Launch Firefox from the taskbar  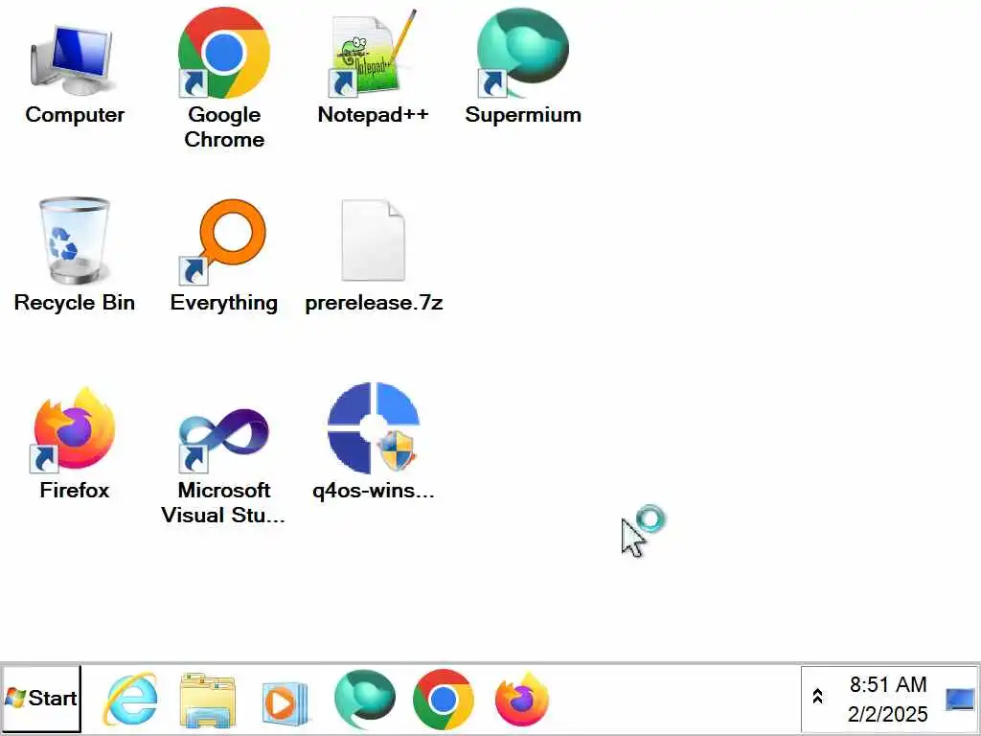click(522, 699)
